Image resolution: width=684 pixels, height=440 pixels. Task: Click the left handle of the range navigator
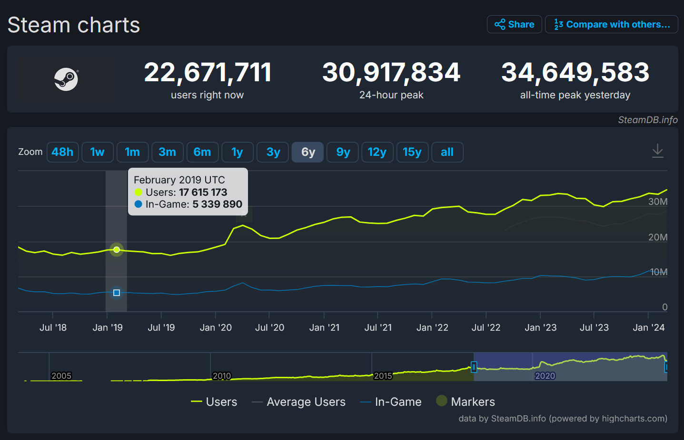point(474,367)
